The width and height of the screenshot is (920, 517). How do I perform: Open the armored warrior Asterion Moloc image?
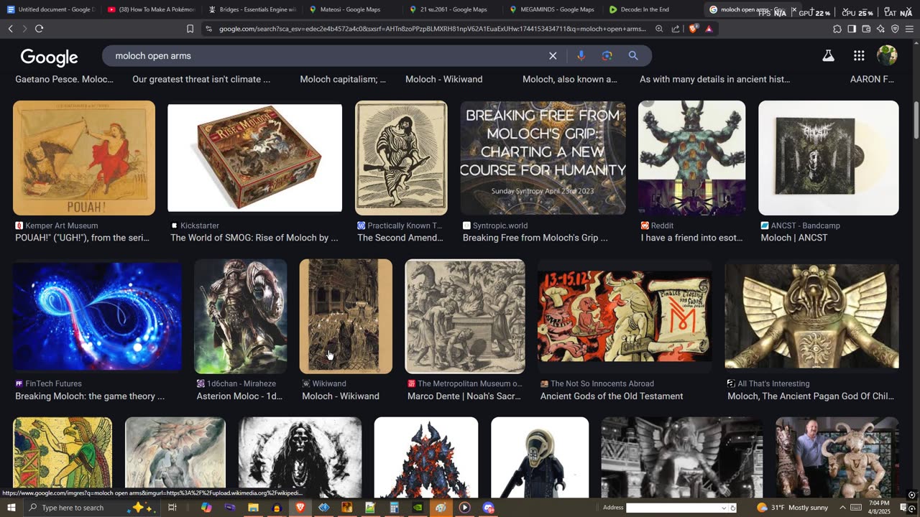pyautogui.click(x=240, y=317)
